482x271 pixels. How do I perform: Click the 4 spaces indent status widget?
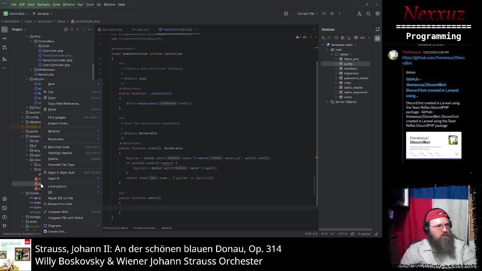coord(364,234)
